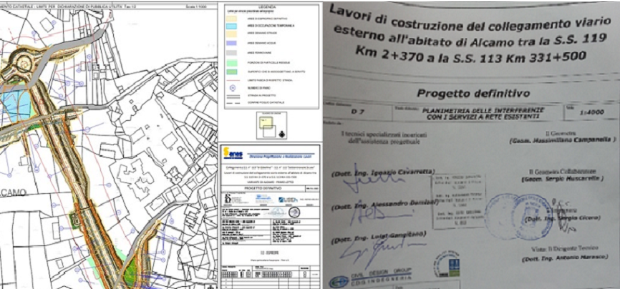Viewport: 620px width, 289px height.
Task: Click the dashed Confine Foglio Catastale line sample
Action: [x=232, y=102]
